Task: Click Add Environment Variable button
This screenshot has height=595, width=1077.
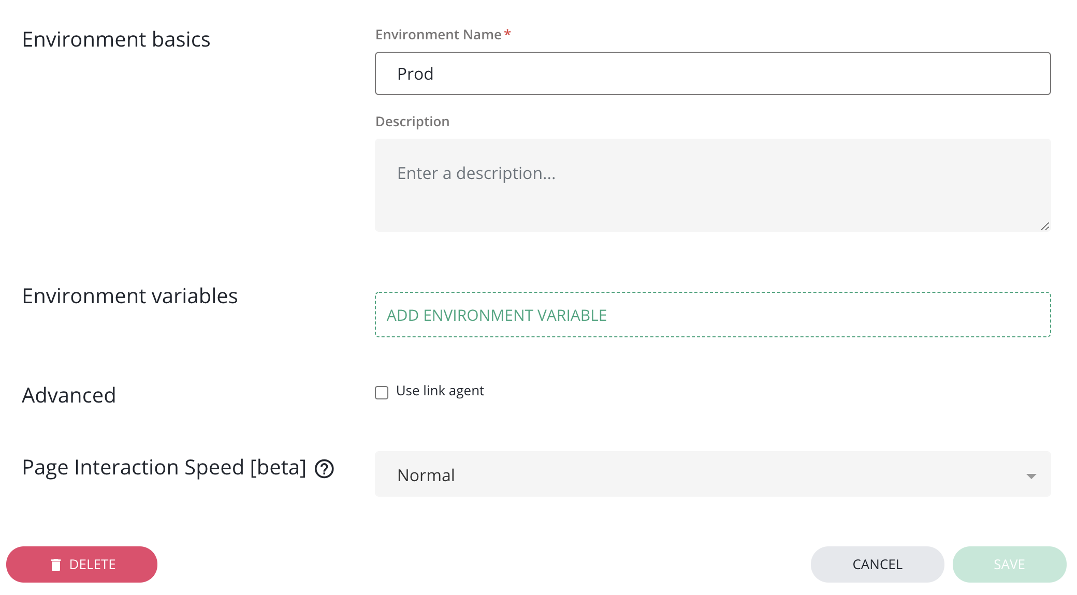Action: (x=712, y=315)
